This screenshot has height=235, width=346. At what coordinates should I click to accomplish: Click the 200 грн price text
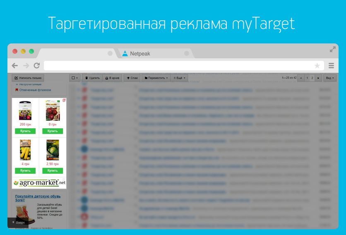coord(25,125)
